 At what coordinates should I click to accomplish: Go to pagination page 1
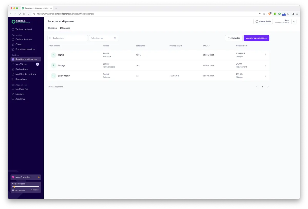pyautogui.click(x=262, y=87)
